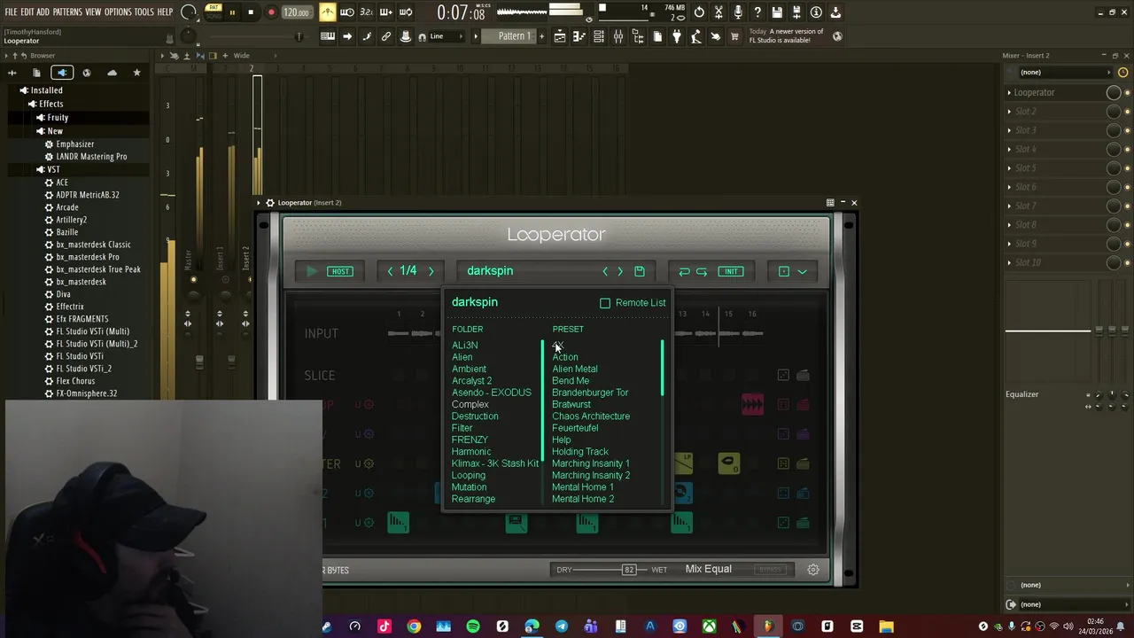
Task: Open the PATTERNS menu
Action: point(67,12)
